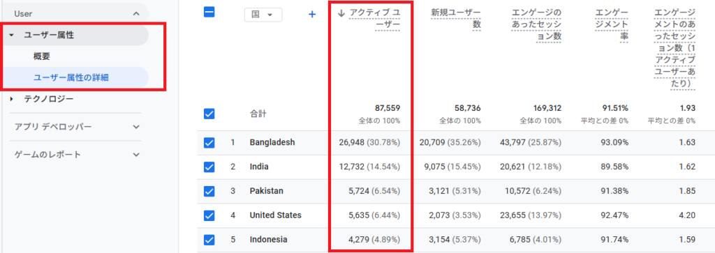Open the 概要 report
The image size is (715, 253).
coord(41,56)
